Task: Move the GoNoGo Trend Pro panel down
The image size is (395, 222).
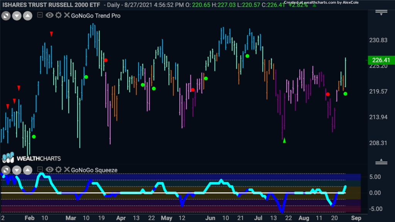Action: tap(17, 16)
